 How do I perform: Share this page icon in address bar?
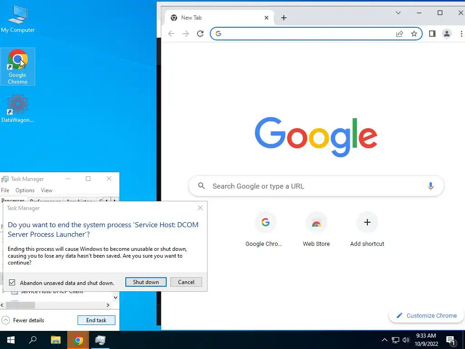[400, 34]
